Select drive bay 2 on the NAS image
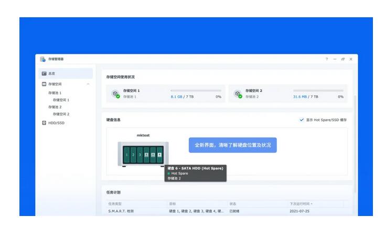 click(133, 155)
